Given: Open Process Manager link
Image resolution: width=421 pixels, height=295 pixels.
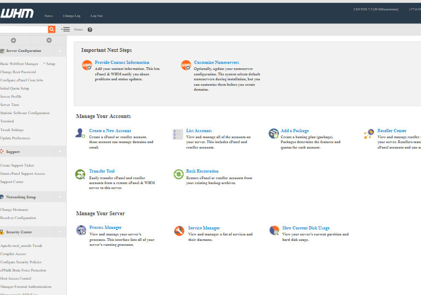Looking at the screenshot, I should [x=105, y=227].
